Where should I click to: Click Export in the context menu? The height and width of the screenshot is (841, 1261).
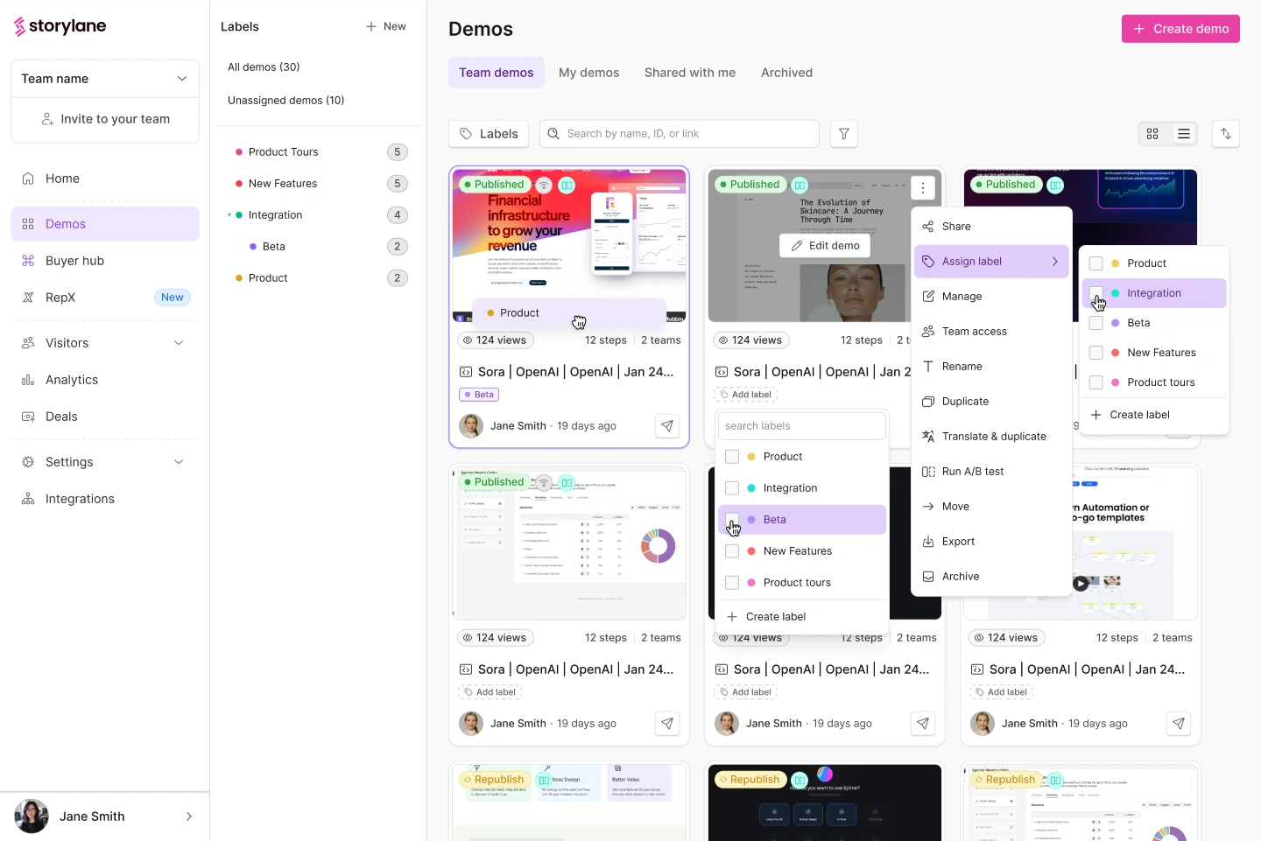[x=991, y=542]
